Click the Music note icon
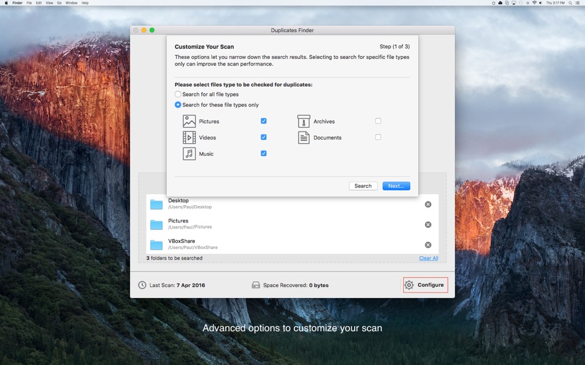Image resolution: width=585 pixels, height=365 pixels. 189,154
